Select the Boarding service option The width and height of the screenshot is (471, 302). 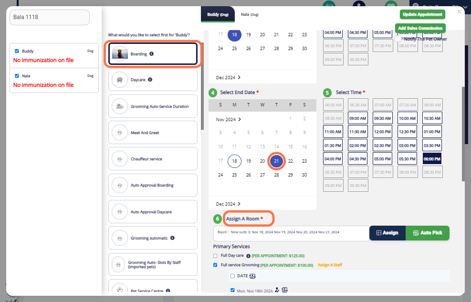pyautogui.click(x=153, y=54)
